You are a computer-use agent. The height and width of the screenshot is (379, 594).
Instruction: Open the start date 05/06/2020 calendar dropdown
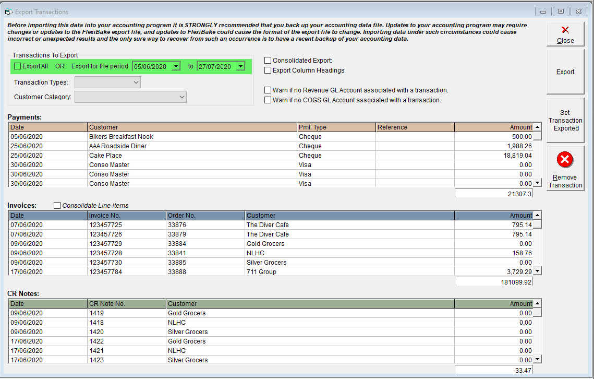point(176,66)
